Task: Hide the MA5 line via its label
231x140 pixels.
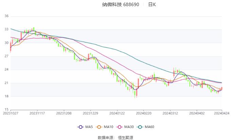Action: [89, 127]
